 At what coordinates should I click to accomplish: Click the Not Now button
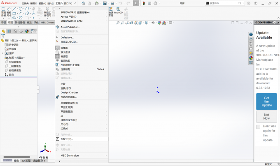pyautogui.click(x=266, y=116)
